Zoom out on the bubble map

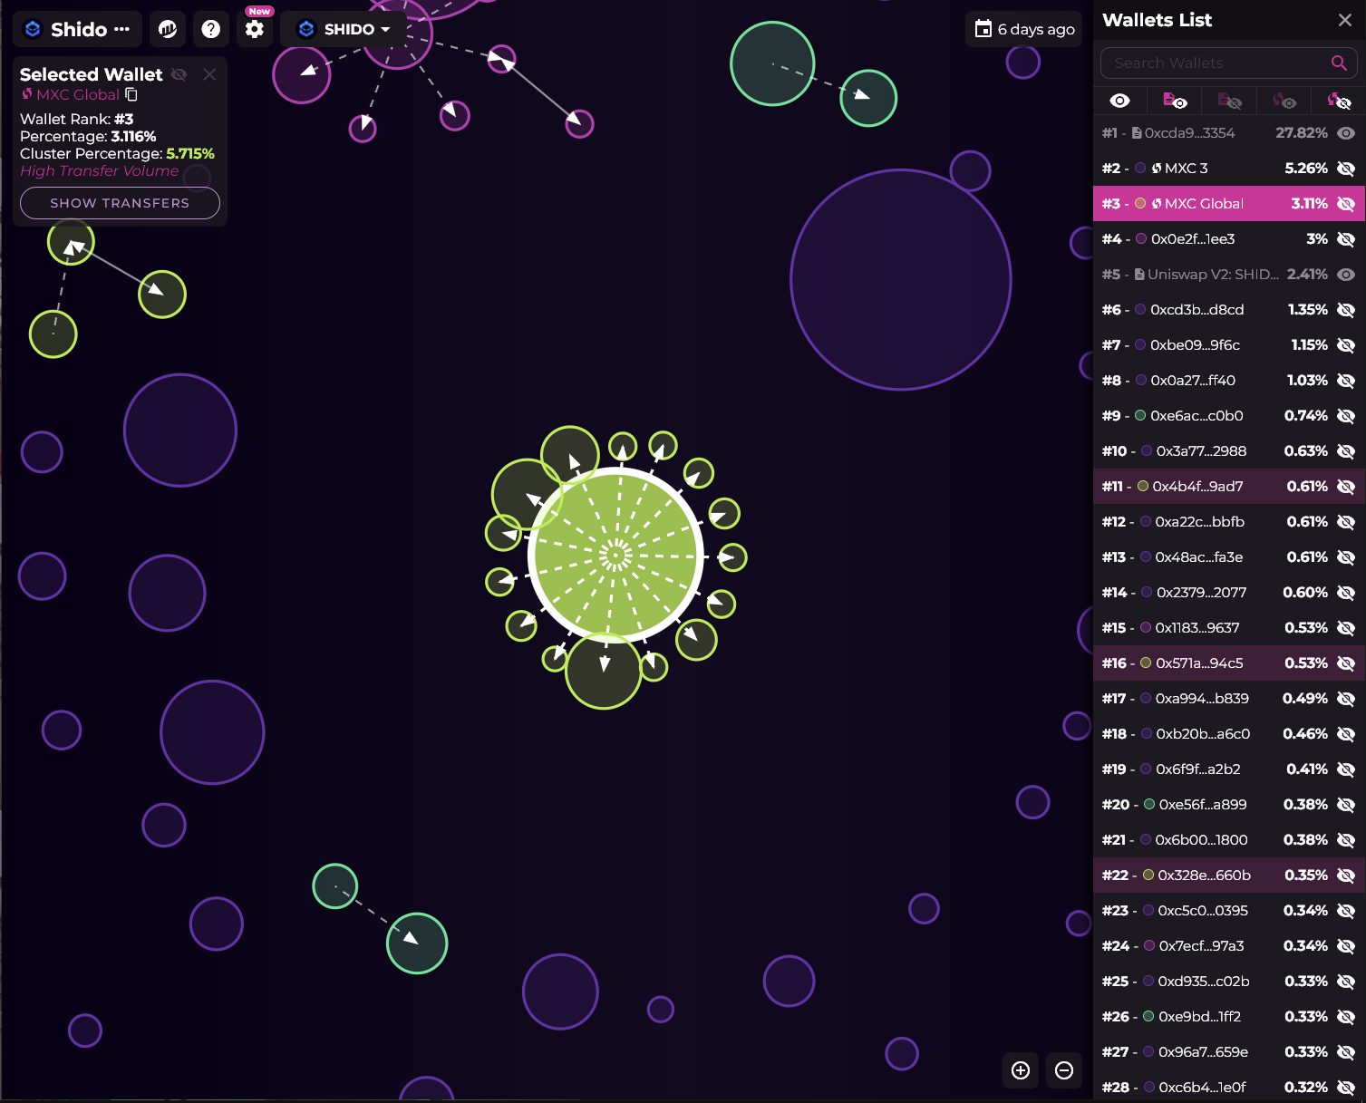coord(1064,1070)
